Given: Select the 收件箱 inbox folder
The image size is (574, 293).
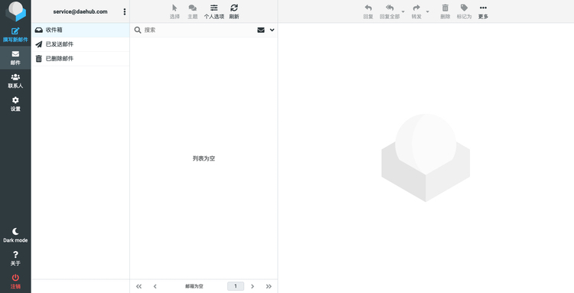Looking at the screenshot, I should [80, 30].
